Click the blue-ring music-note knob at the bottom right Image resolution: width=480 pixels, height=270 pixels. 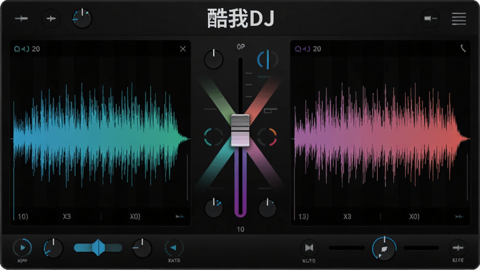click(x=384, y=249)
